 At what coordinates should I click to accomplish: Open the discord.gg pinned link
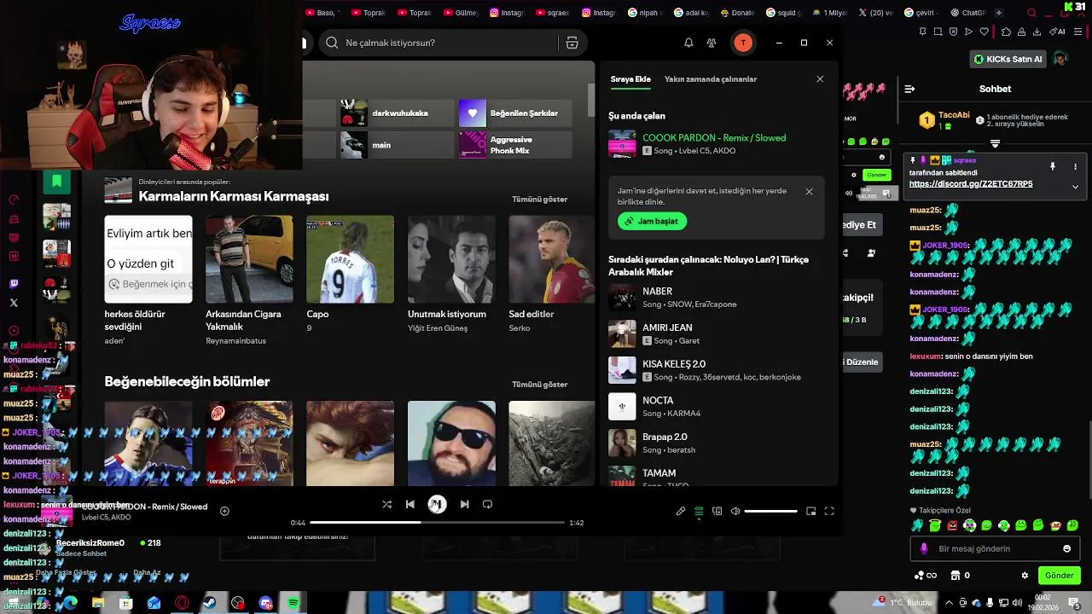coord(971,184)
